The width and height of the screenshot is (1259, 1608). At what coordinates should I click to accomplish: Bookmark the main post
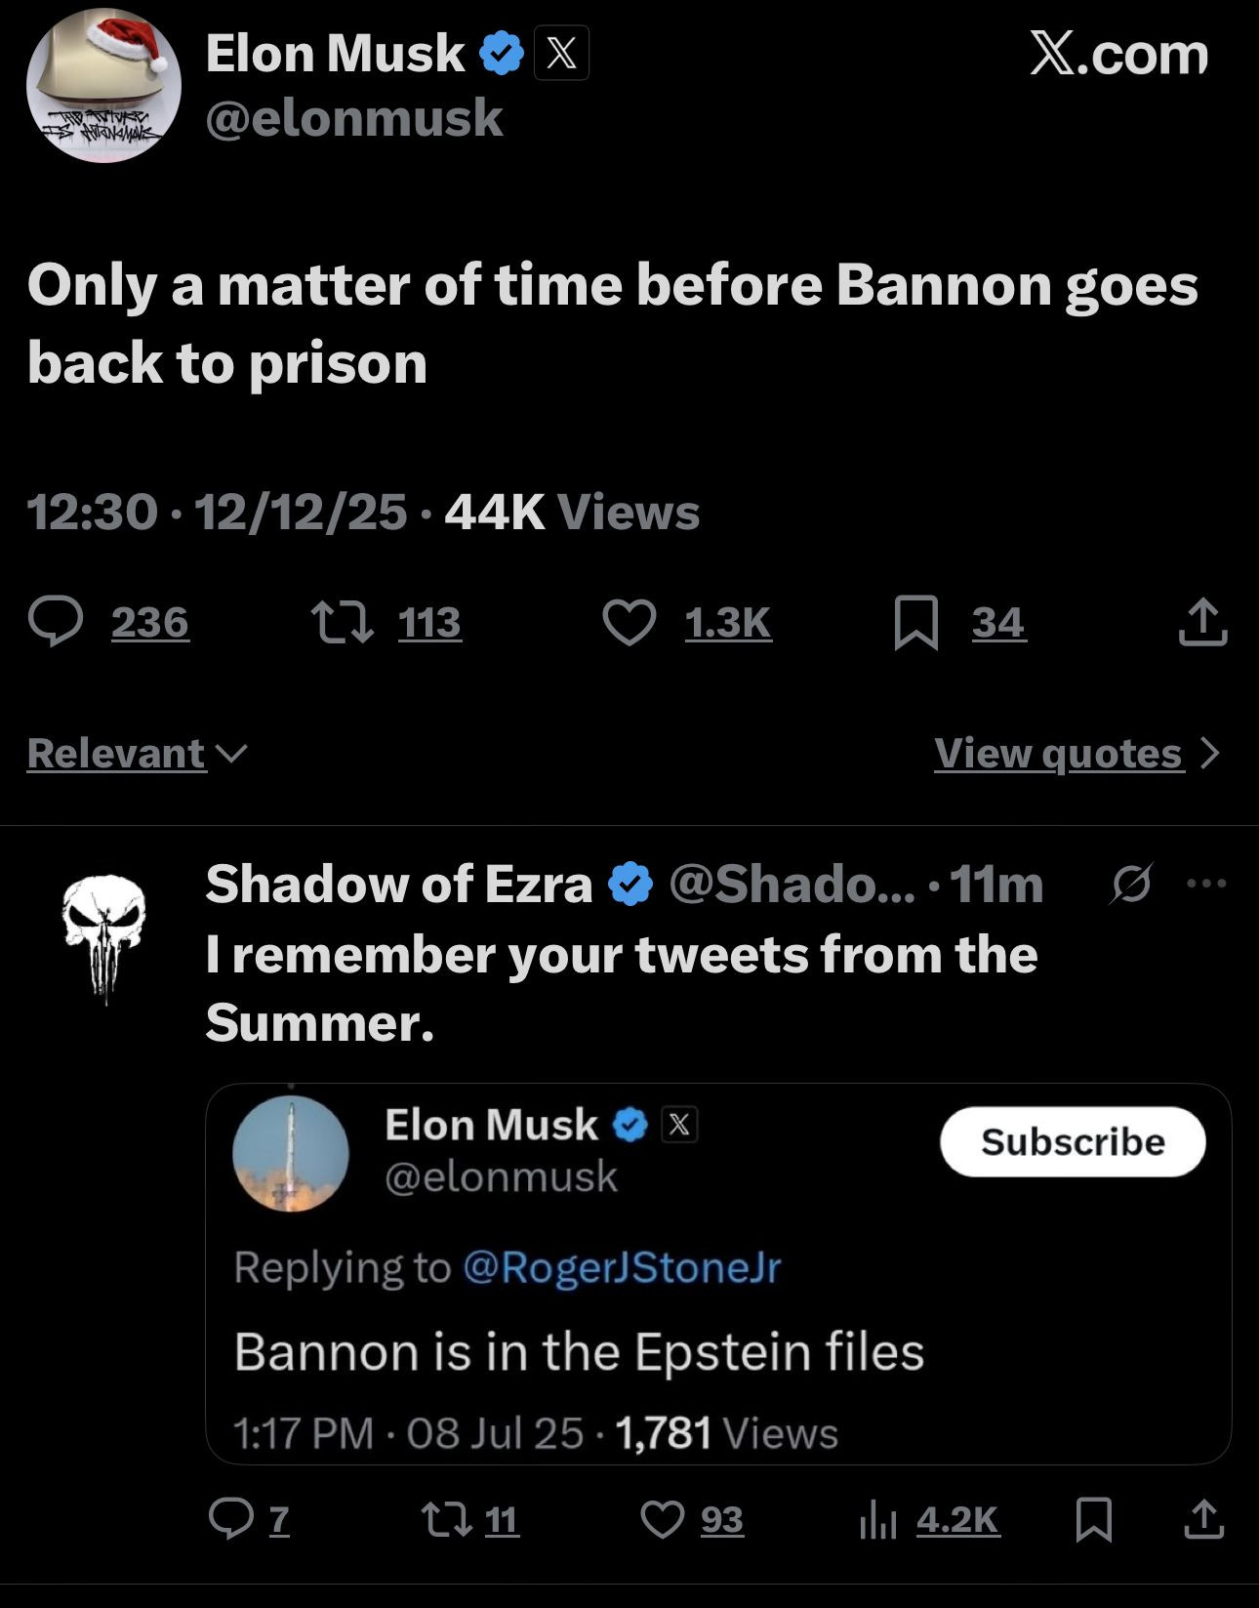pos(915,623)
